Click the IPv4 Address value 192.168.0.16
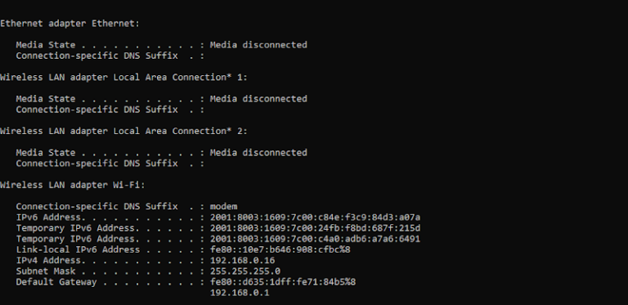The image size is (628, 305). click(242, 261)
